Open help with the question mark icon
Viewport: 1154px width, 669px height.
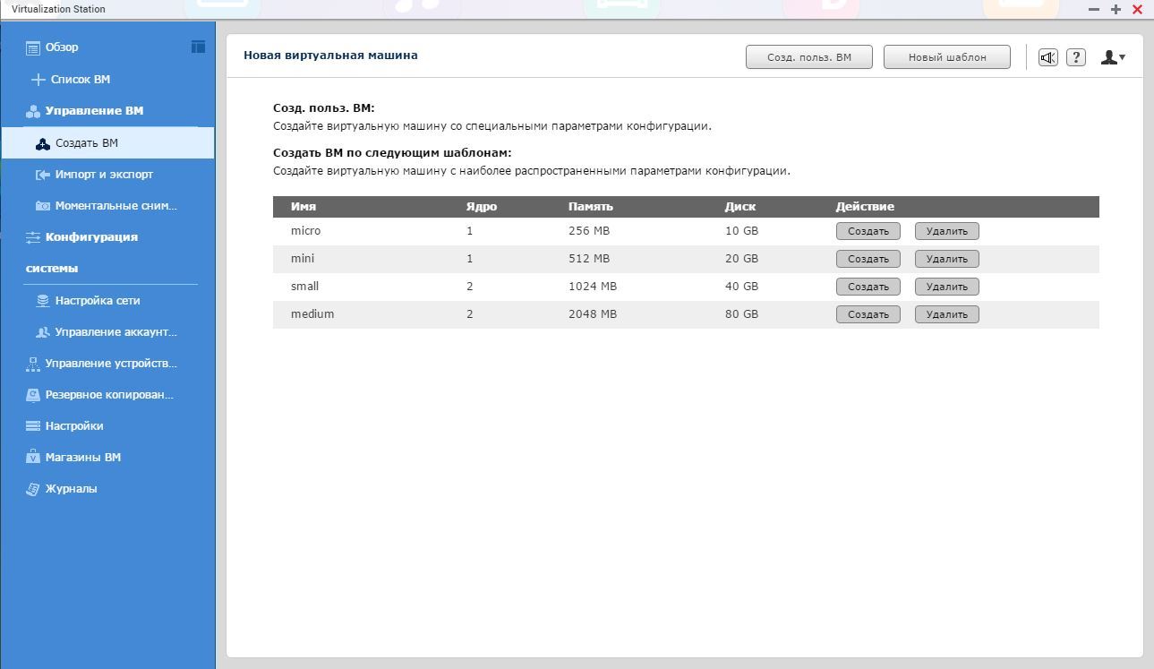coord(1076,57)
